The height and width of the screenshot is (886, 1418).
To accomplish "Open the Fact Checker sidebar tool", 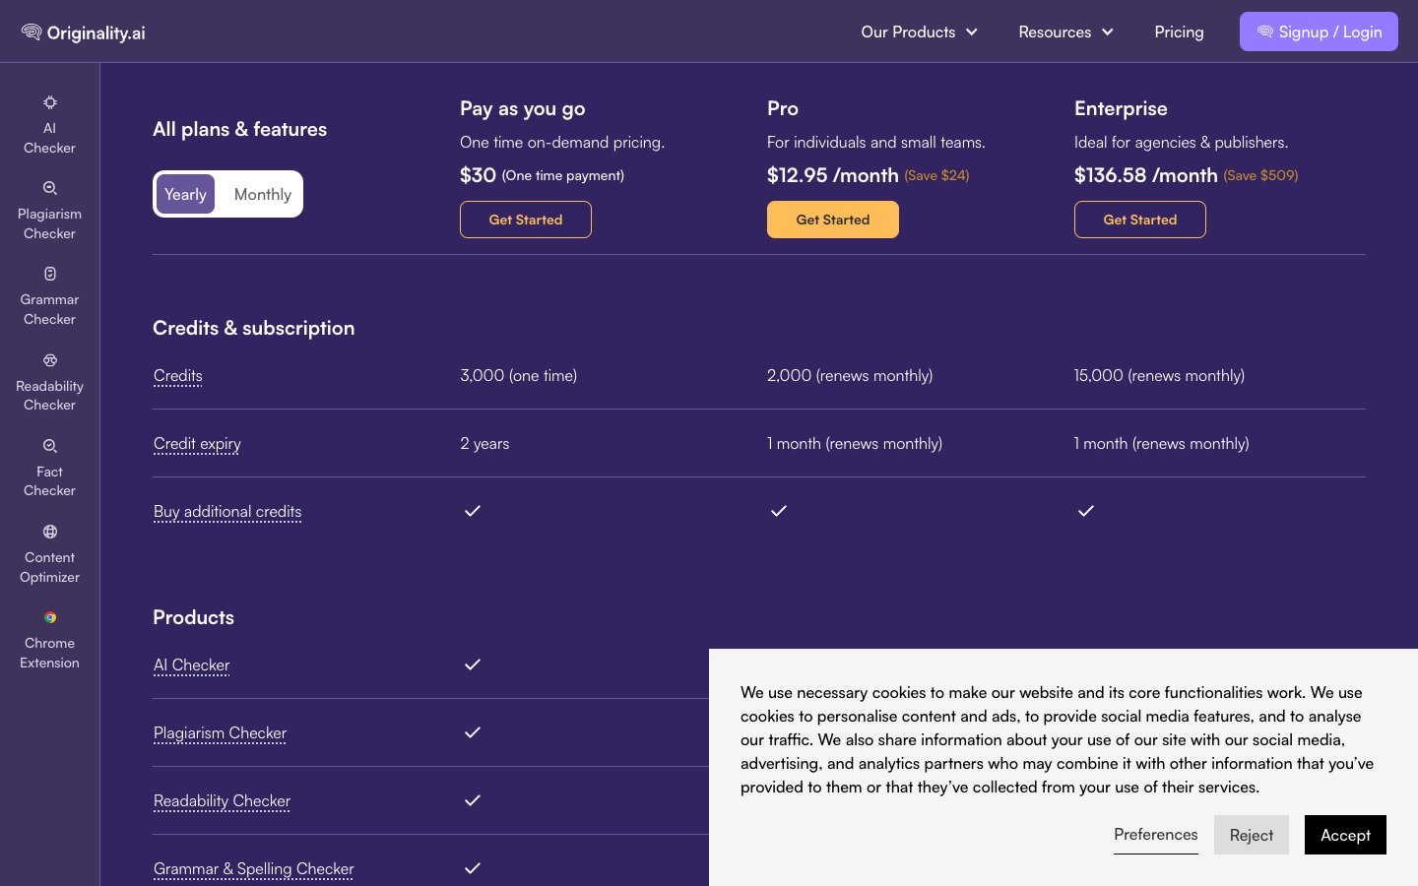I will (x=49, y=447).
